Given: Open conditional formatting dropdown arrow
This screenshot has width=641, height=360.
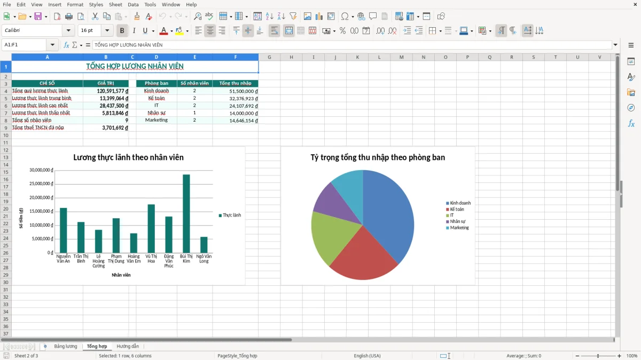Looking at the screenshot, I should [490, 31].
